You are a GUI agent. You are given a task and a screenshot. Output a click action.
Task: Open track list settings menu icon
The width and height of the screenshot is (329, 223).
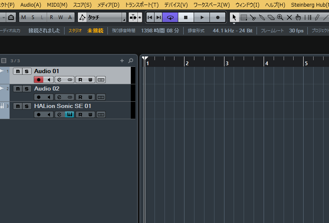pyautogui.click(x=4, y=61)
